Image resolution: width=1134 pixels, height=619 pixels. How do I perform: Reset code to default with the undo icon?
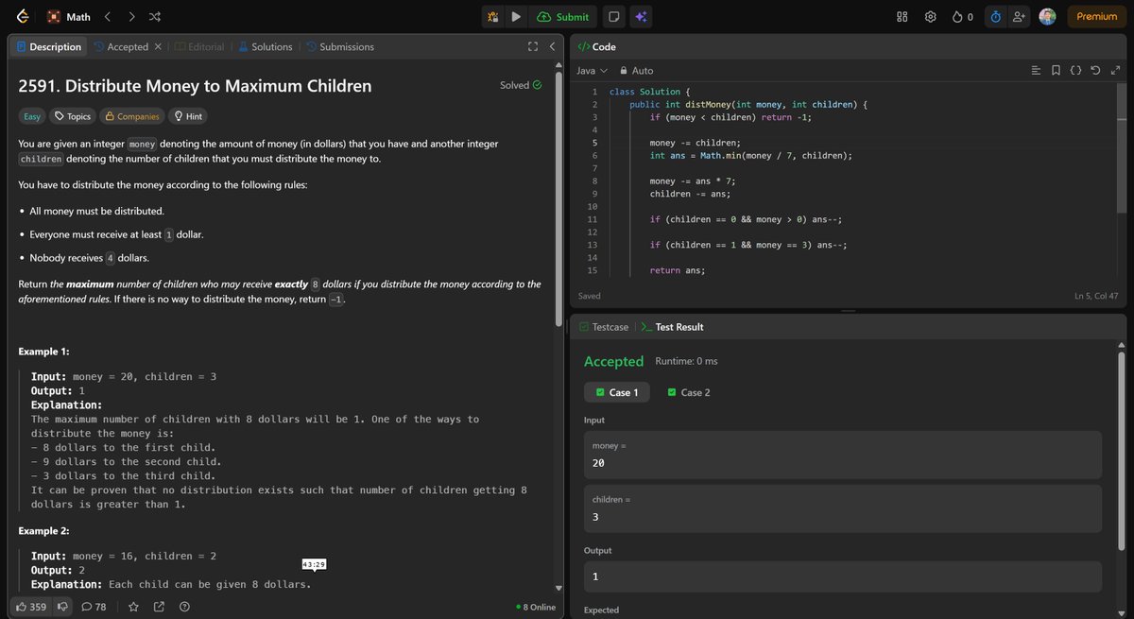click(x=1094, y=70)
